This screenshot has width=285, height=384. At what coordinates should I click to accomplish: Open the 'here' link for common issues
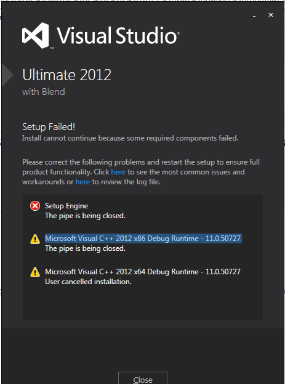pyautogui.click(x=118, y=172)
